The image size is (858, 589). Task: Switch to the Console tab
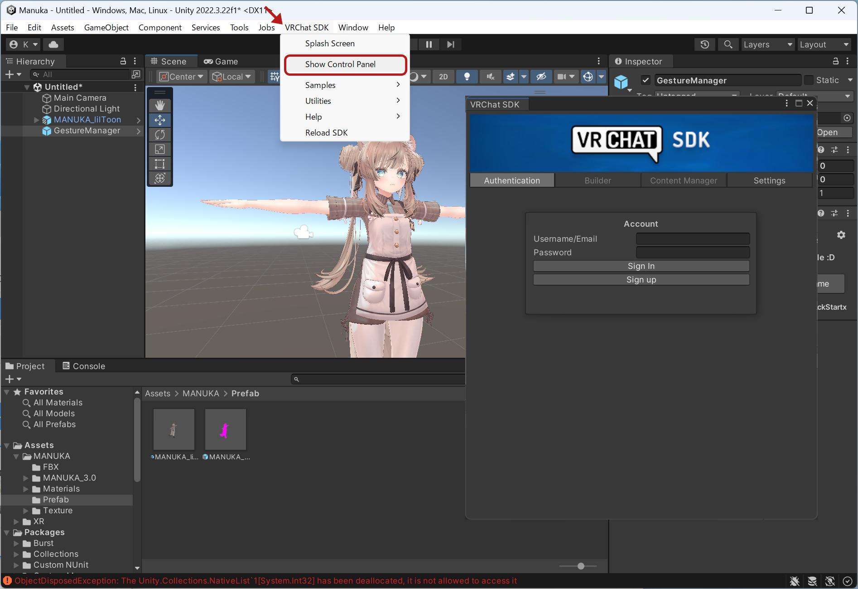(x=84, y=366)
